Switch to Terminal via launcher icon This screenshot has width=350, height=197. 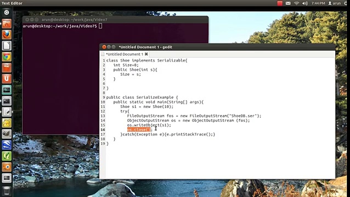pos(7,101)
